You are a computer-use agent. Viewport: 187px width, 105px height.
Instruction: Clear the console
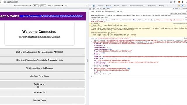[94, 9]
